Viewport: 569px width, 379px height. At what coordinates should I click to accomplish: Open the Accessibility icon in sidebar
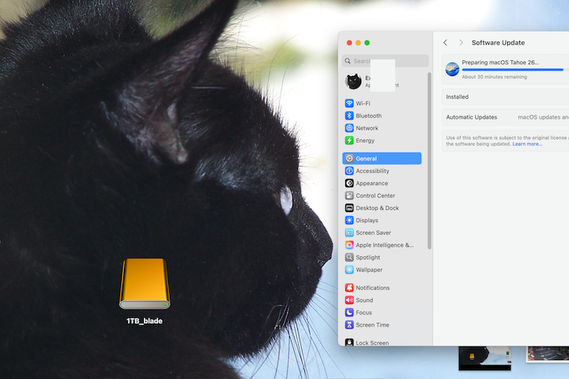pyautogui.click(x=349, y=171)
